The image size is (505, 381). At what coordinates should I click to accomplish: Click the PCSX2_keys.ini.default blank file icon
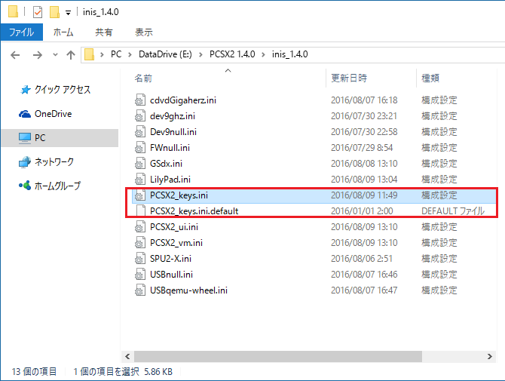139,210
